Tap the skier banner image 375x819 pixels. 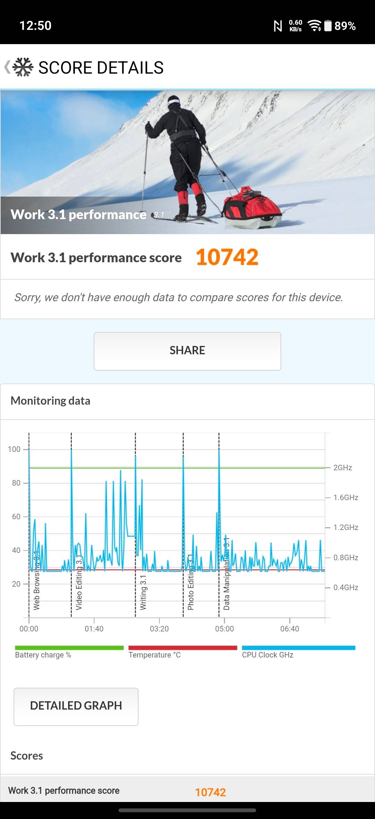[x=187, y=162]
